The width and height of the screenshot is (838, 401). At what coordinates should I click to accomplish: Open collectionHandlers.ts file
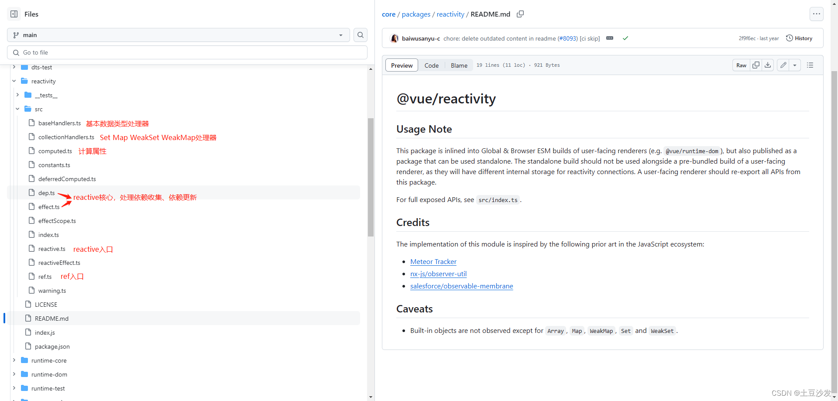coord(66,137)
